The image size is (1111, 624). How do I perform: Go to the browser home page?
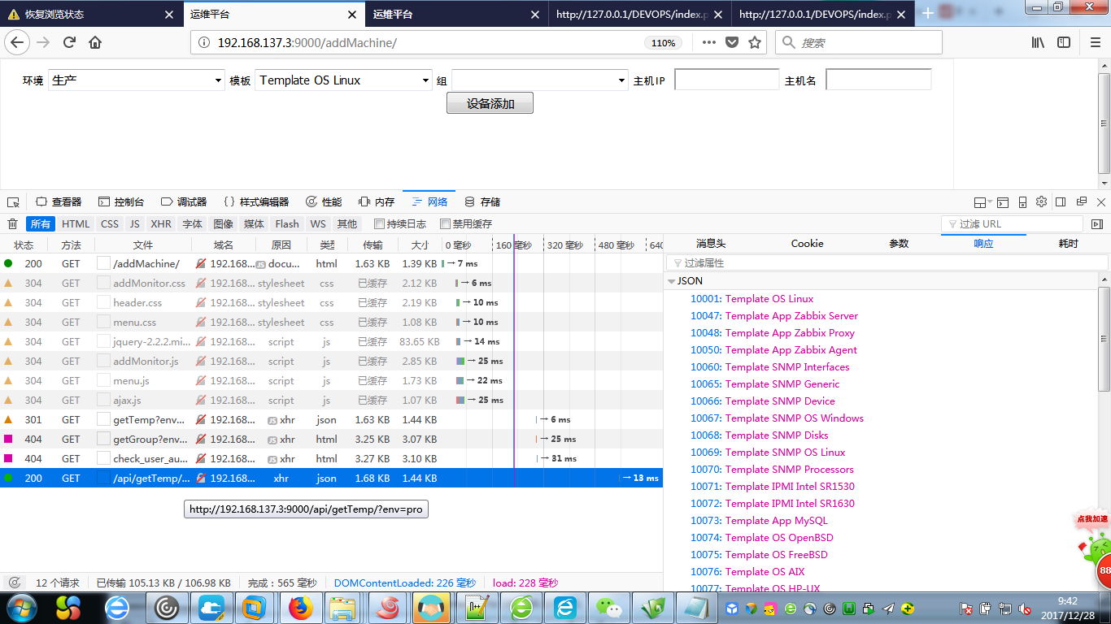pyautogui.click(x=95, y=42)
